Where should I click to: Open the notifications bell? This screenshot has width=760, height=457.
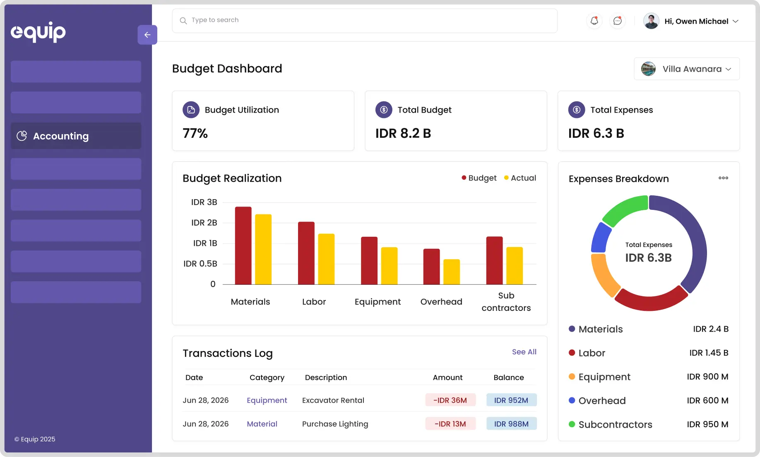pos(594,21)
